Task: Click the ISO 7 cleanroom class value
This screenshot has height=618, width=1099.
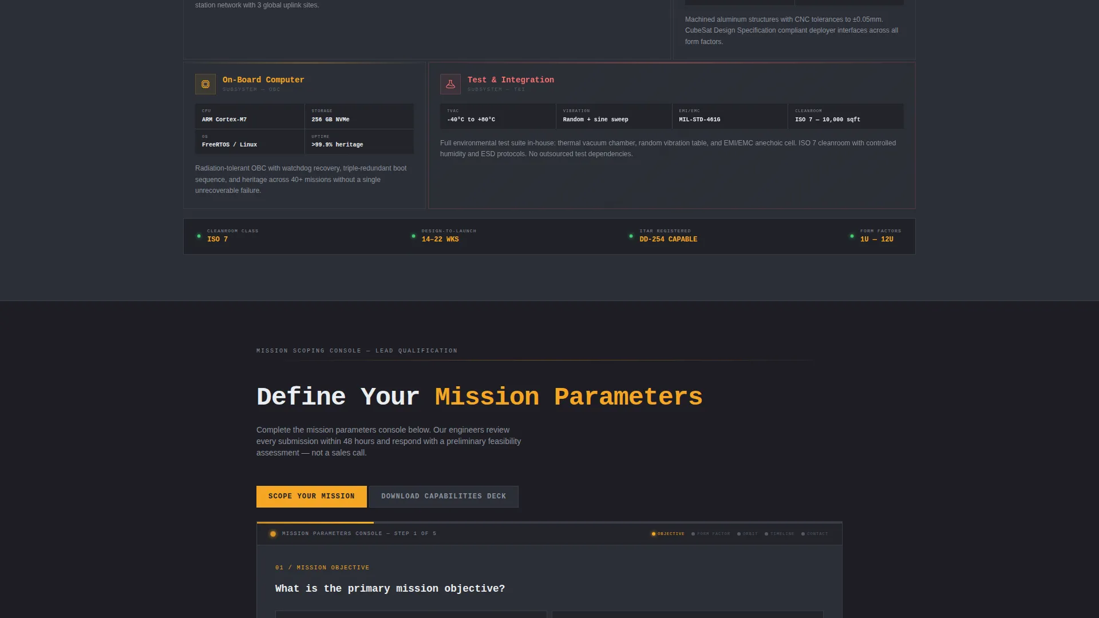Action: tap(218, 240)
